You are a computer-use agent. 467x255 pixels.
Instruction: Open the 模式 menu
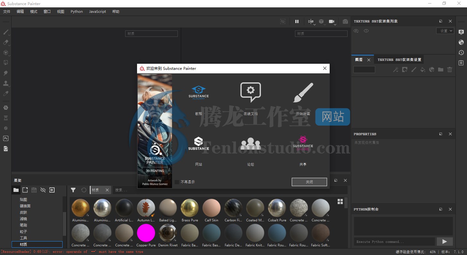tap(34, 12)
